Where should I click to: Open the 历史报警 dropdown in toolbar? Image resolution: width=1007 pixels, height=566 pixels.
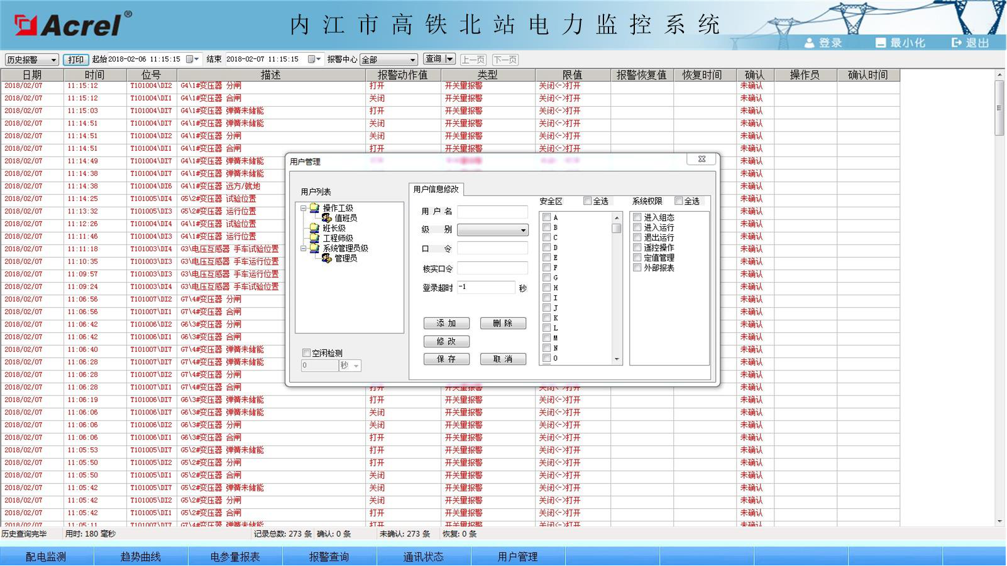(x=53, y=60)
